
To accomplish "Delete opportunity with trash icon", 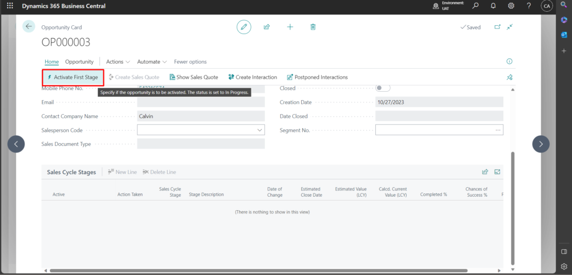I will pyautogui.click(x=313, y=27).
